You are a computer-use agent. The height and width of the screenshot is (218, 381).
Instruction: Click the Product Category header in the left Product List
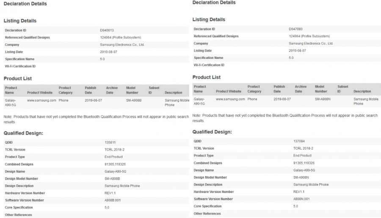[65, 90]
